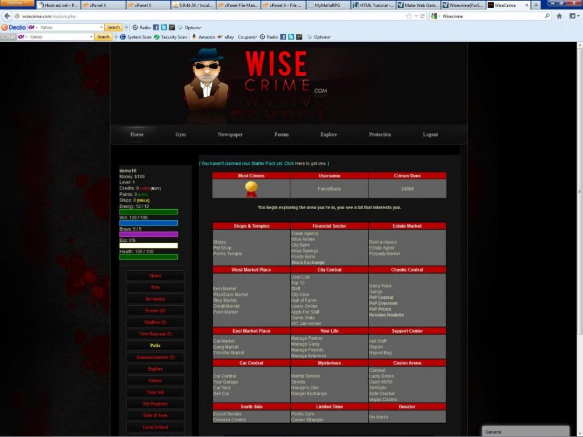Viewport: 583px width, 437px height.
Task: Click the blue Will progress bar
Action: (149, 223)
